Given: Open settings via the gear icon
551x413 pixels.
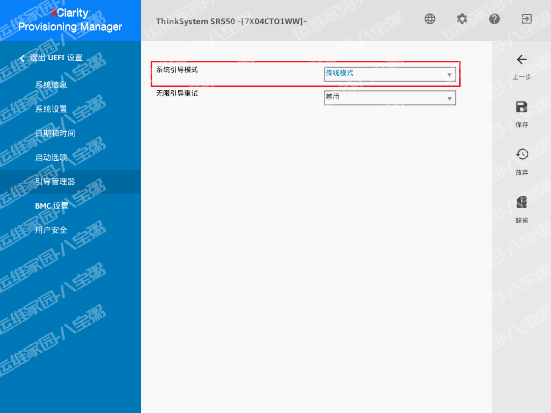Looking at the screenshot, I should click(462, 19).
